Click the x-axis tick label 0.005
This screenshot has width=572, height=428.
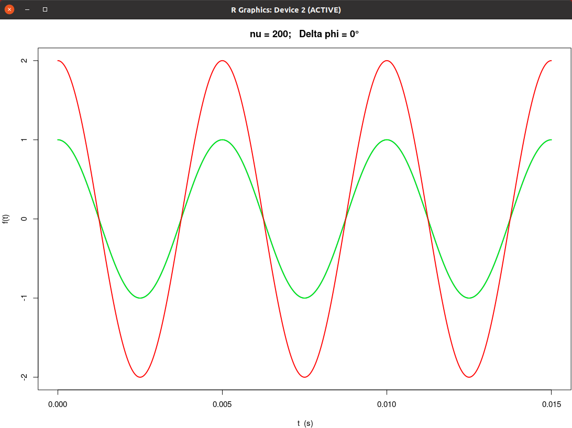222,404
